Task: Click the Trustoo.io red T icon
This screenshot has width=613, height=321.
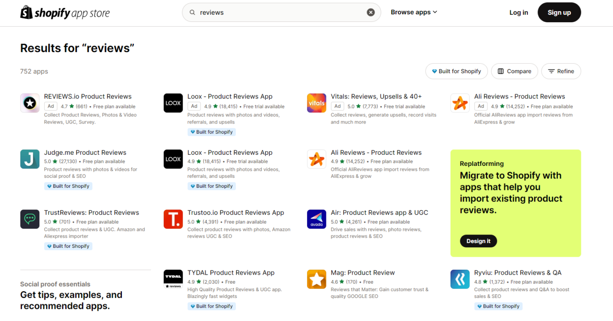Action: 173,219
